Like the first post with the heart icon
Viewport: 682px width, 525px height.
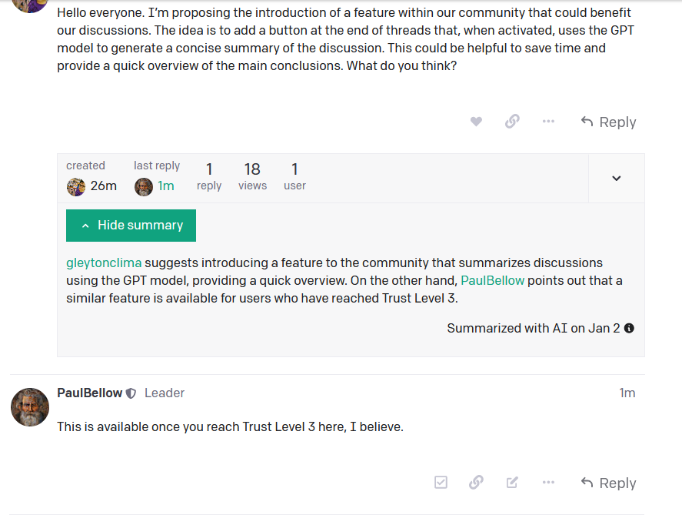point(476,121)
